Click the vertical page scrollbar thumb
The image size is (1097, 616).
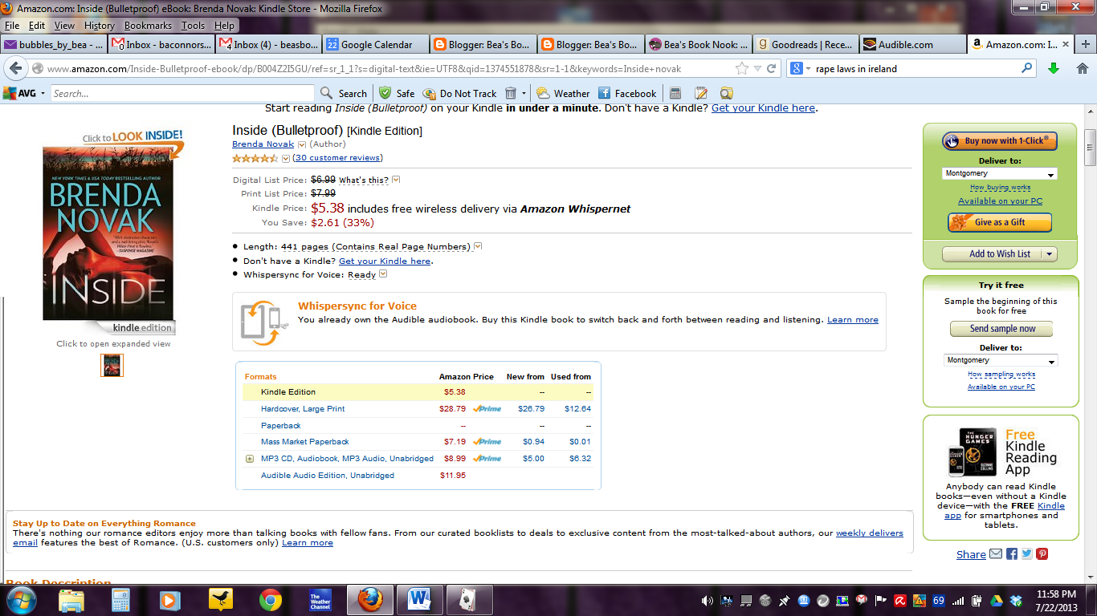pyautogui.click(x=1090, y=148)
